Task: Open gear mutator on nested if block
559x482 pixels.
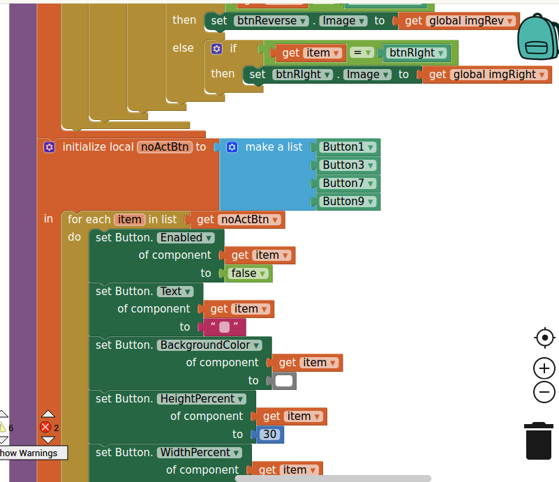Action: pyautogui.click(x=216, y=48)
